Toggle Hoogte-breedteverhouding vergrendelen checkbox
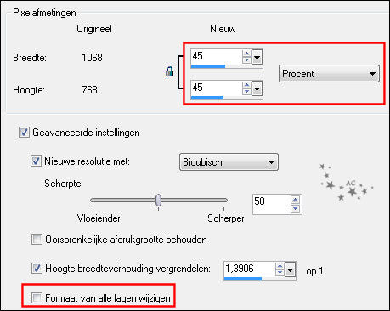 click(x=37, y=268)
